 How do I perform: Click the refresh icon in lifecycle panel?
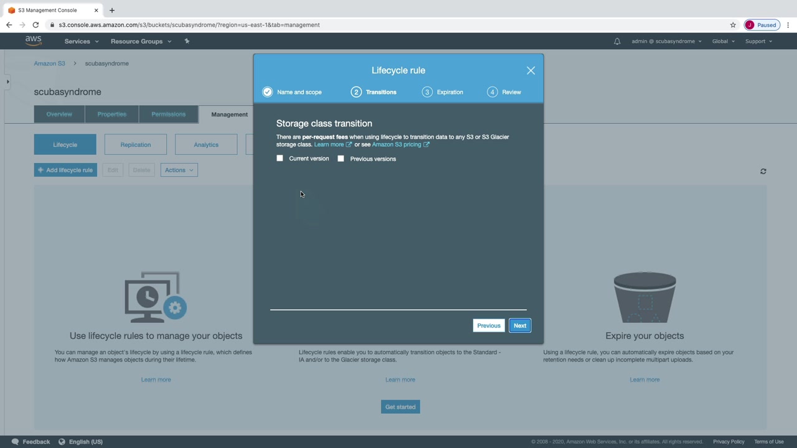763,171
